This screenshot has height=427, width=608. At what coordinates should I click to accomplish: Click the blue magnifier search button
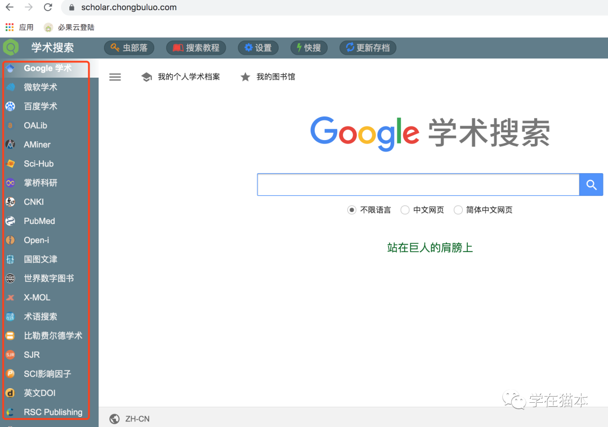(x=591, y=185)
